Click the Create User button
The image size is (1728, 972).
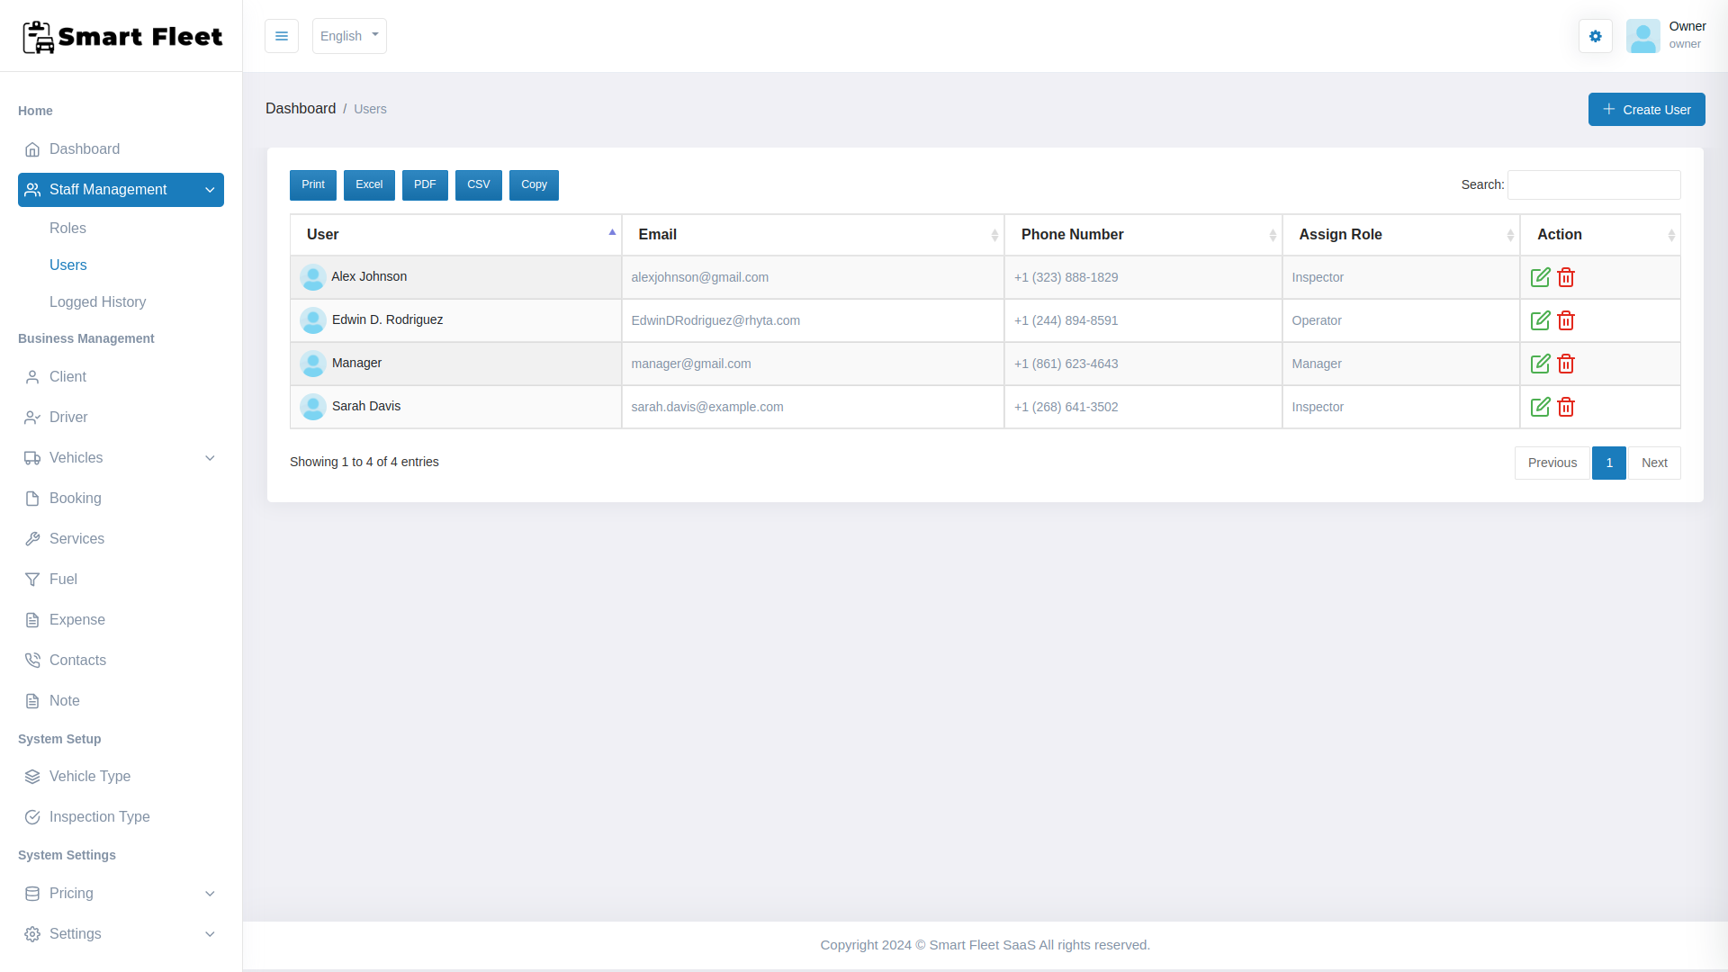(x=1647, y=109)
